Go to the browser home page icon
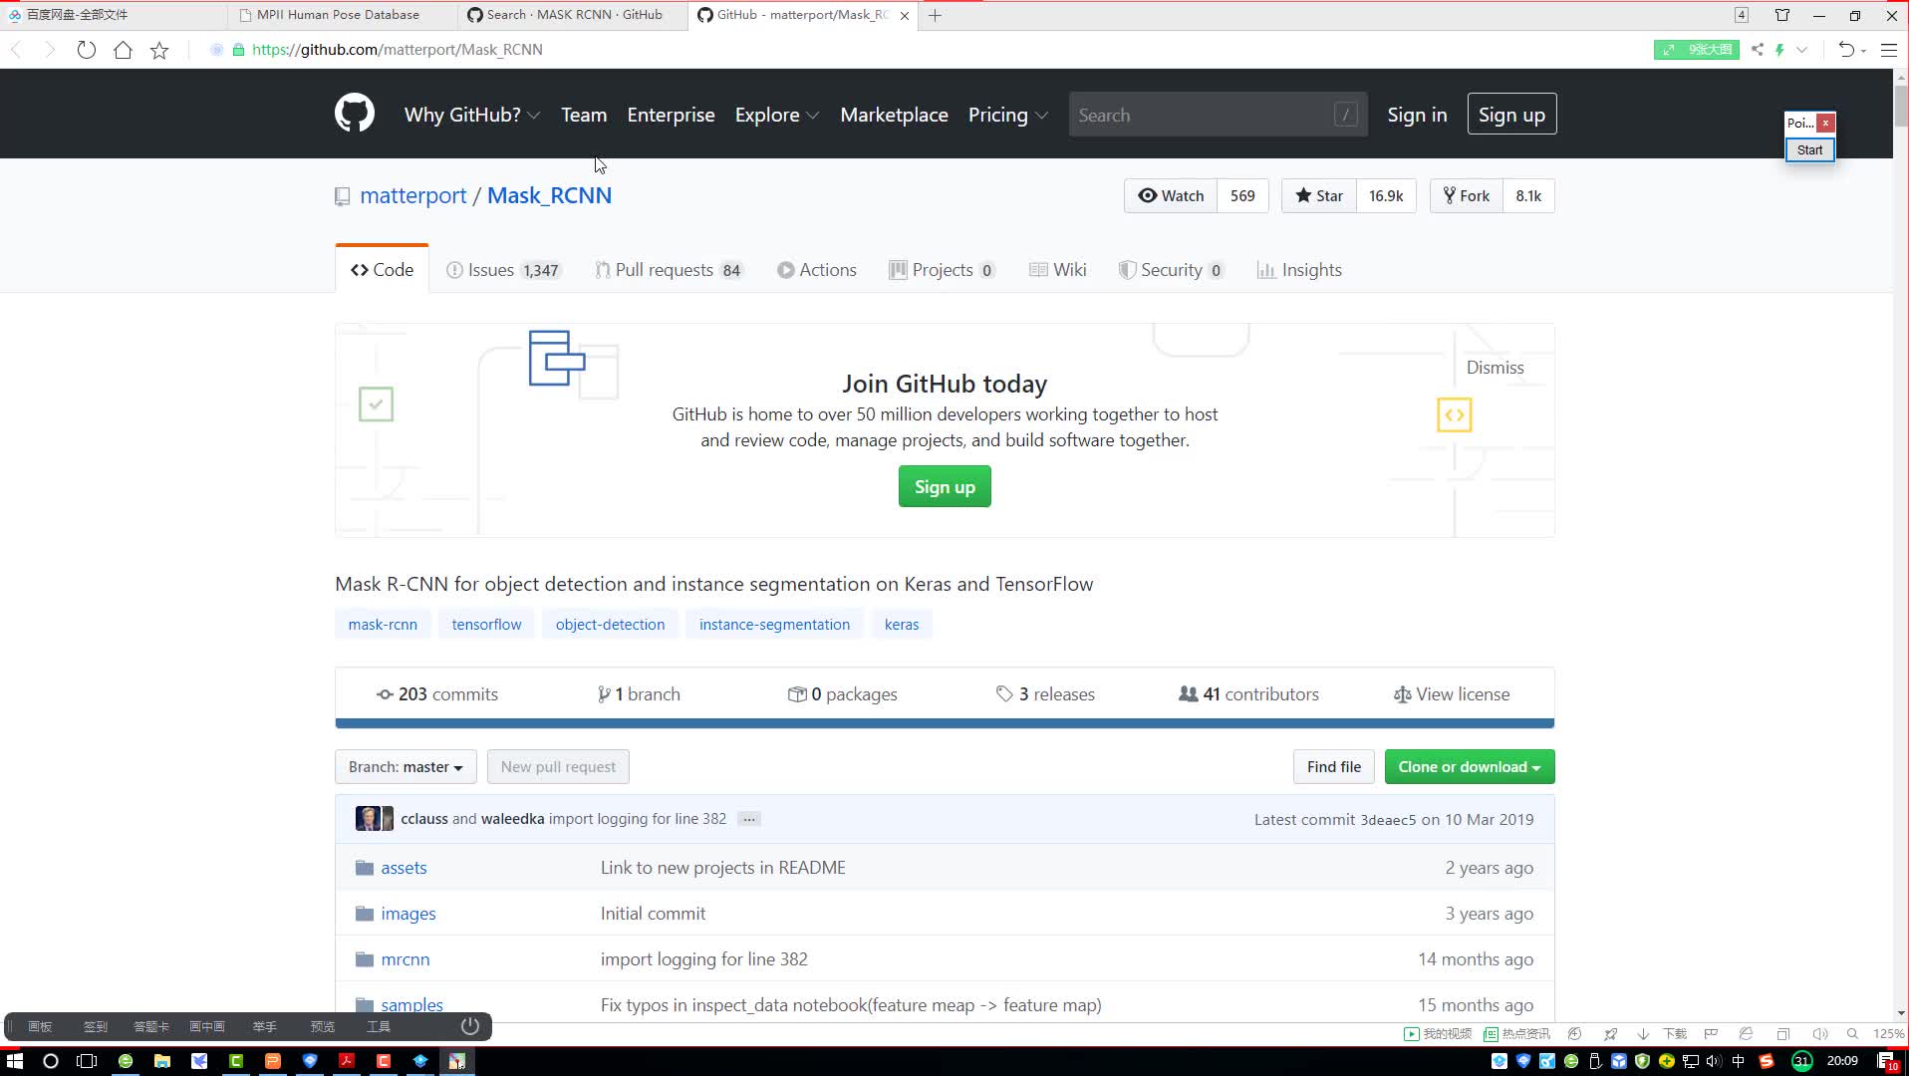The image size is (1909, 1076). (x=123, y=50)
